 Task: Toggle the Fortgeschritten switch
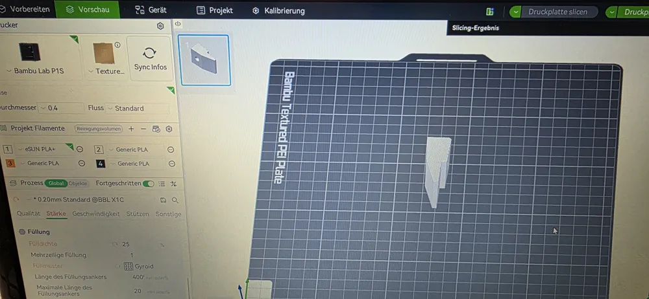click(148, 183)
